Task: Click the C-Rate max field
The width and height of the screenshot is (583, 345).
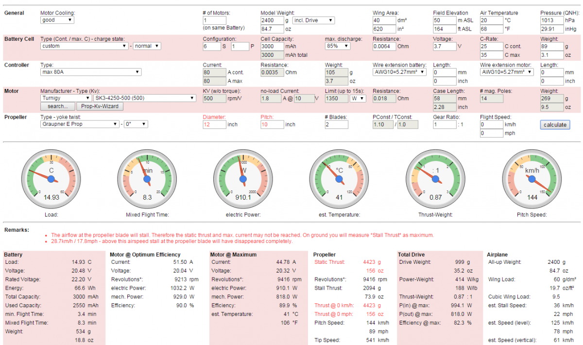Action: (x=491, y=55)
